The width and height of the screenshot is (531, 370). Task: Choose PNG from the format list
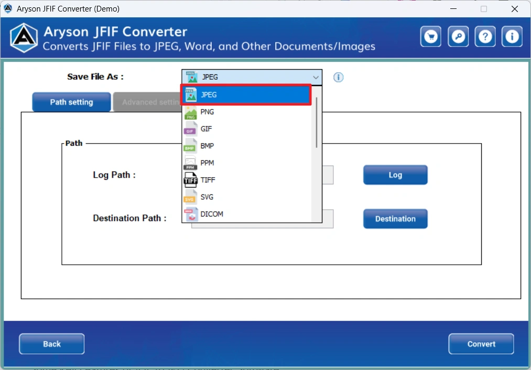pyautogui.click(x=246, y=112)
